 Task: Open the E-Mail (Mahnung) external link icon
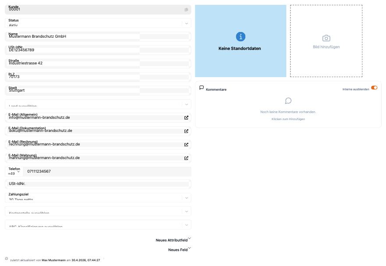pyautogui.click(x=186, y=158)
